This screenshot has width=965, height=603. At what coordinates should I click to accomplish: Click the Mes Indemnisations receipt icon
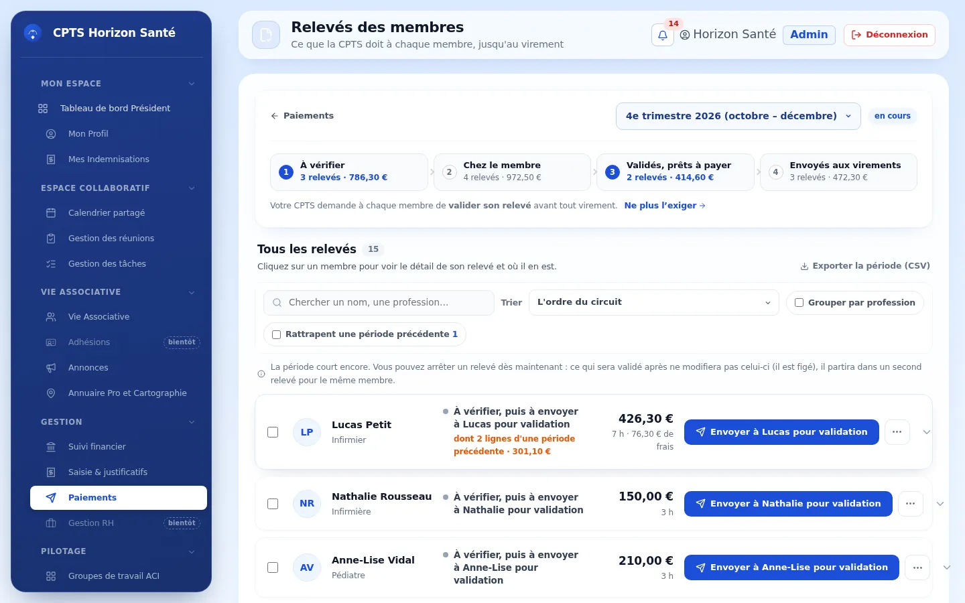point(51,159)
